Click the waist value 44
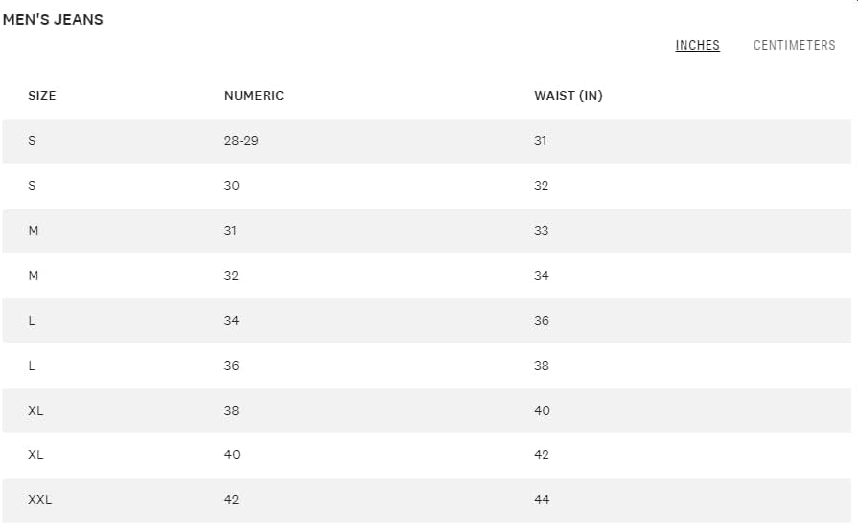 pyautogui.click(x=543, y=500)
